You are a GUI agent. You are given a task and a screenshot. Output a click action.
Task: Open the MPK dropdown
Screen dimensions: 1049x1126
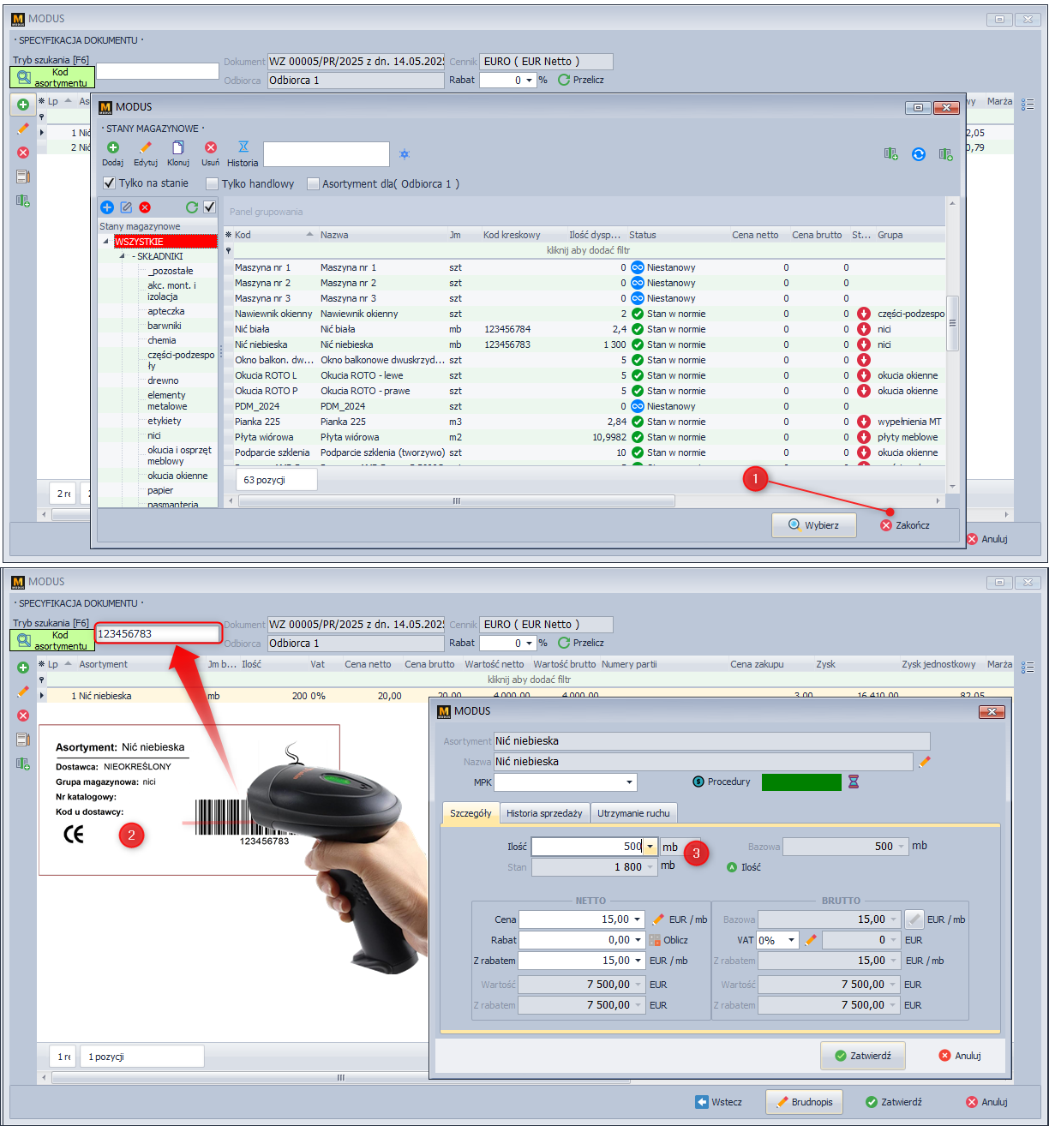tap(629, 782)
